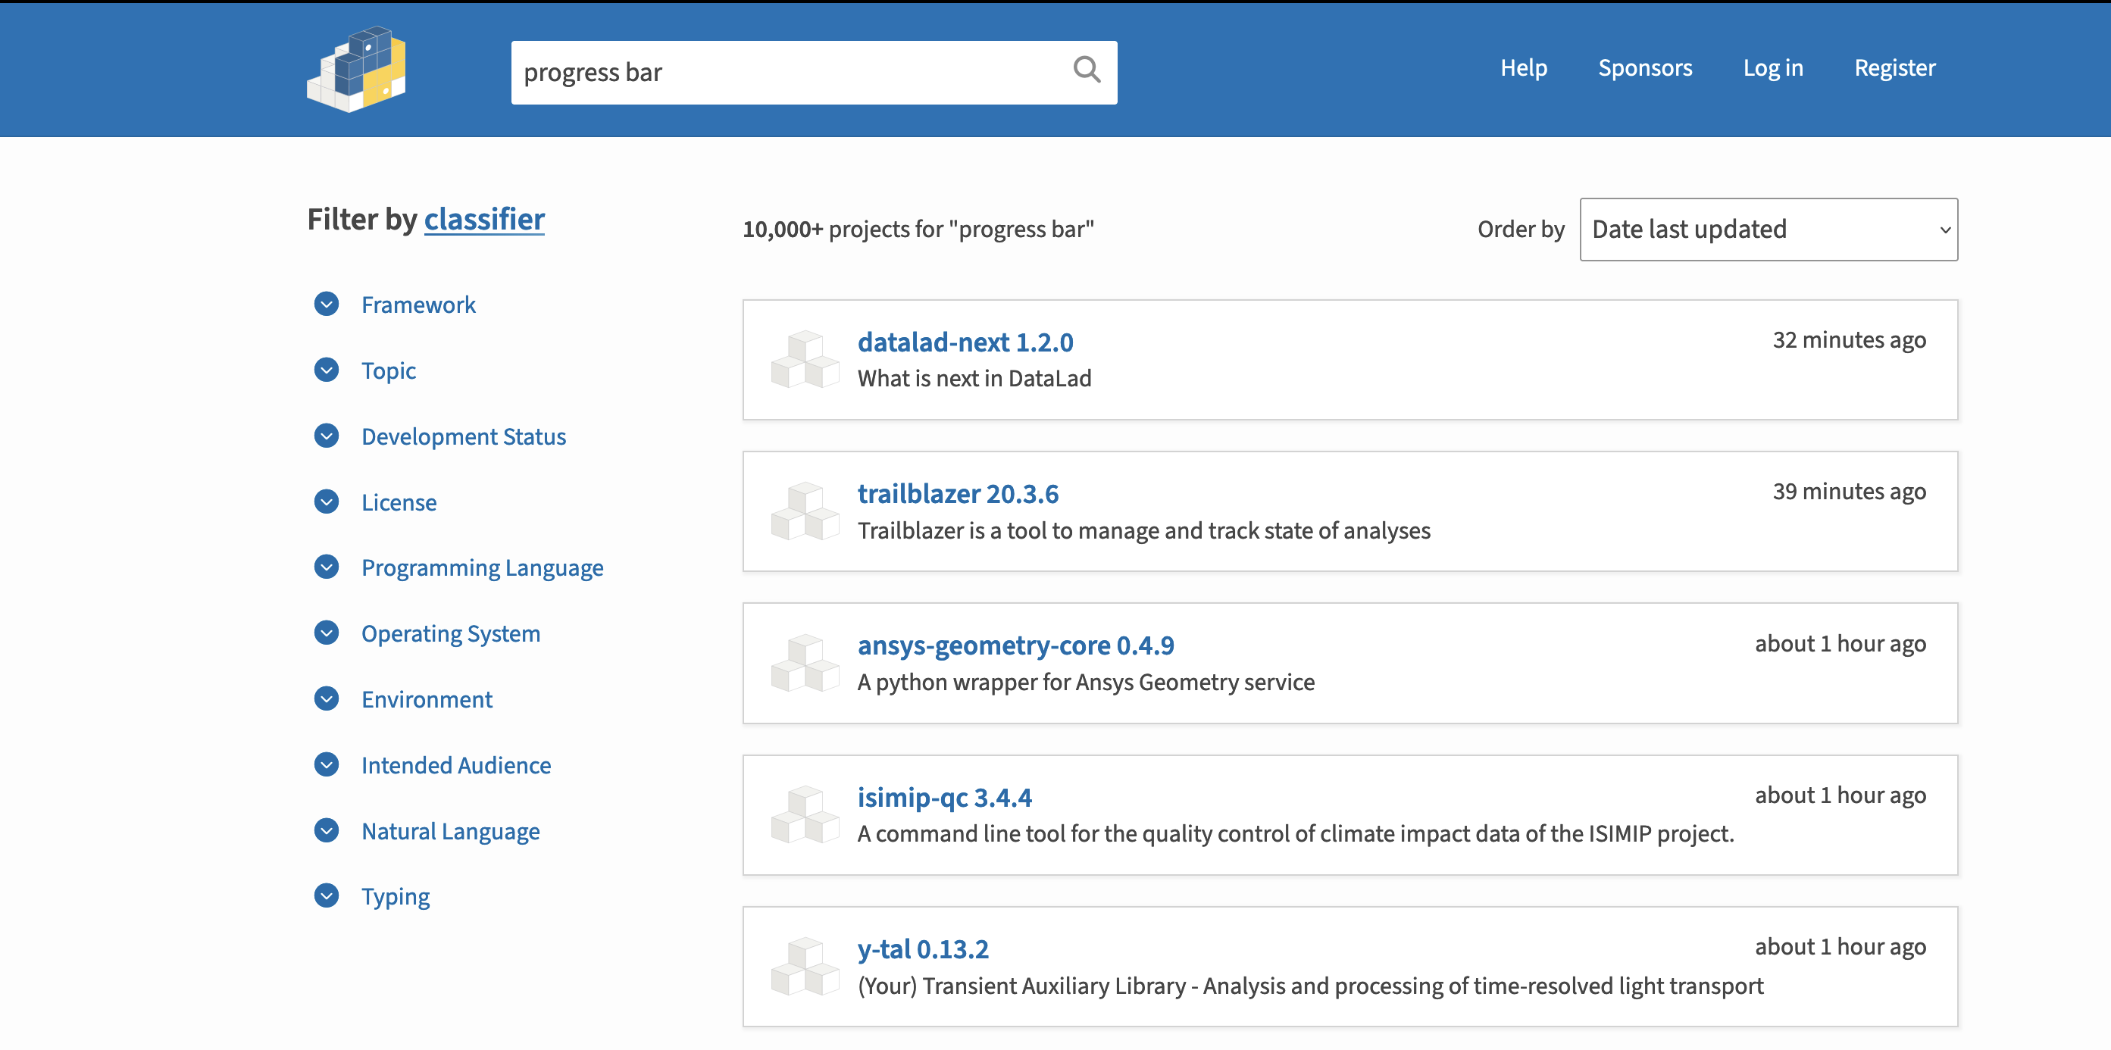The height and width of the screenshot is (1050, 2111).
Task: Expand the License filter chevron
Action: pos(327,502)
